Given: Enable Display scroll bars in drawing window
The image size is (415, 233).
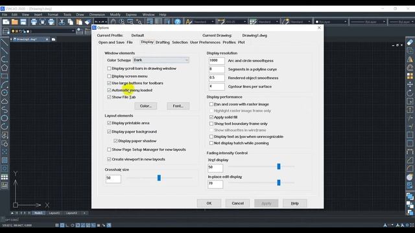Looking at the screenshot, I should point(109,69).
